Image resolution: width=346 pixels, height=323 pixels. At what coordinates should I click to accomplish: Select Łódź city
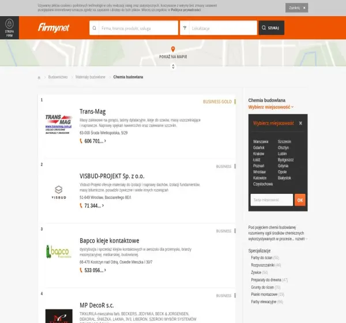click(257, 160)
